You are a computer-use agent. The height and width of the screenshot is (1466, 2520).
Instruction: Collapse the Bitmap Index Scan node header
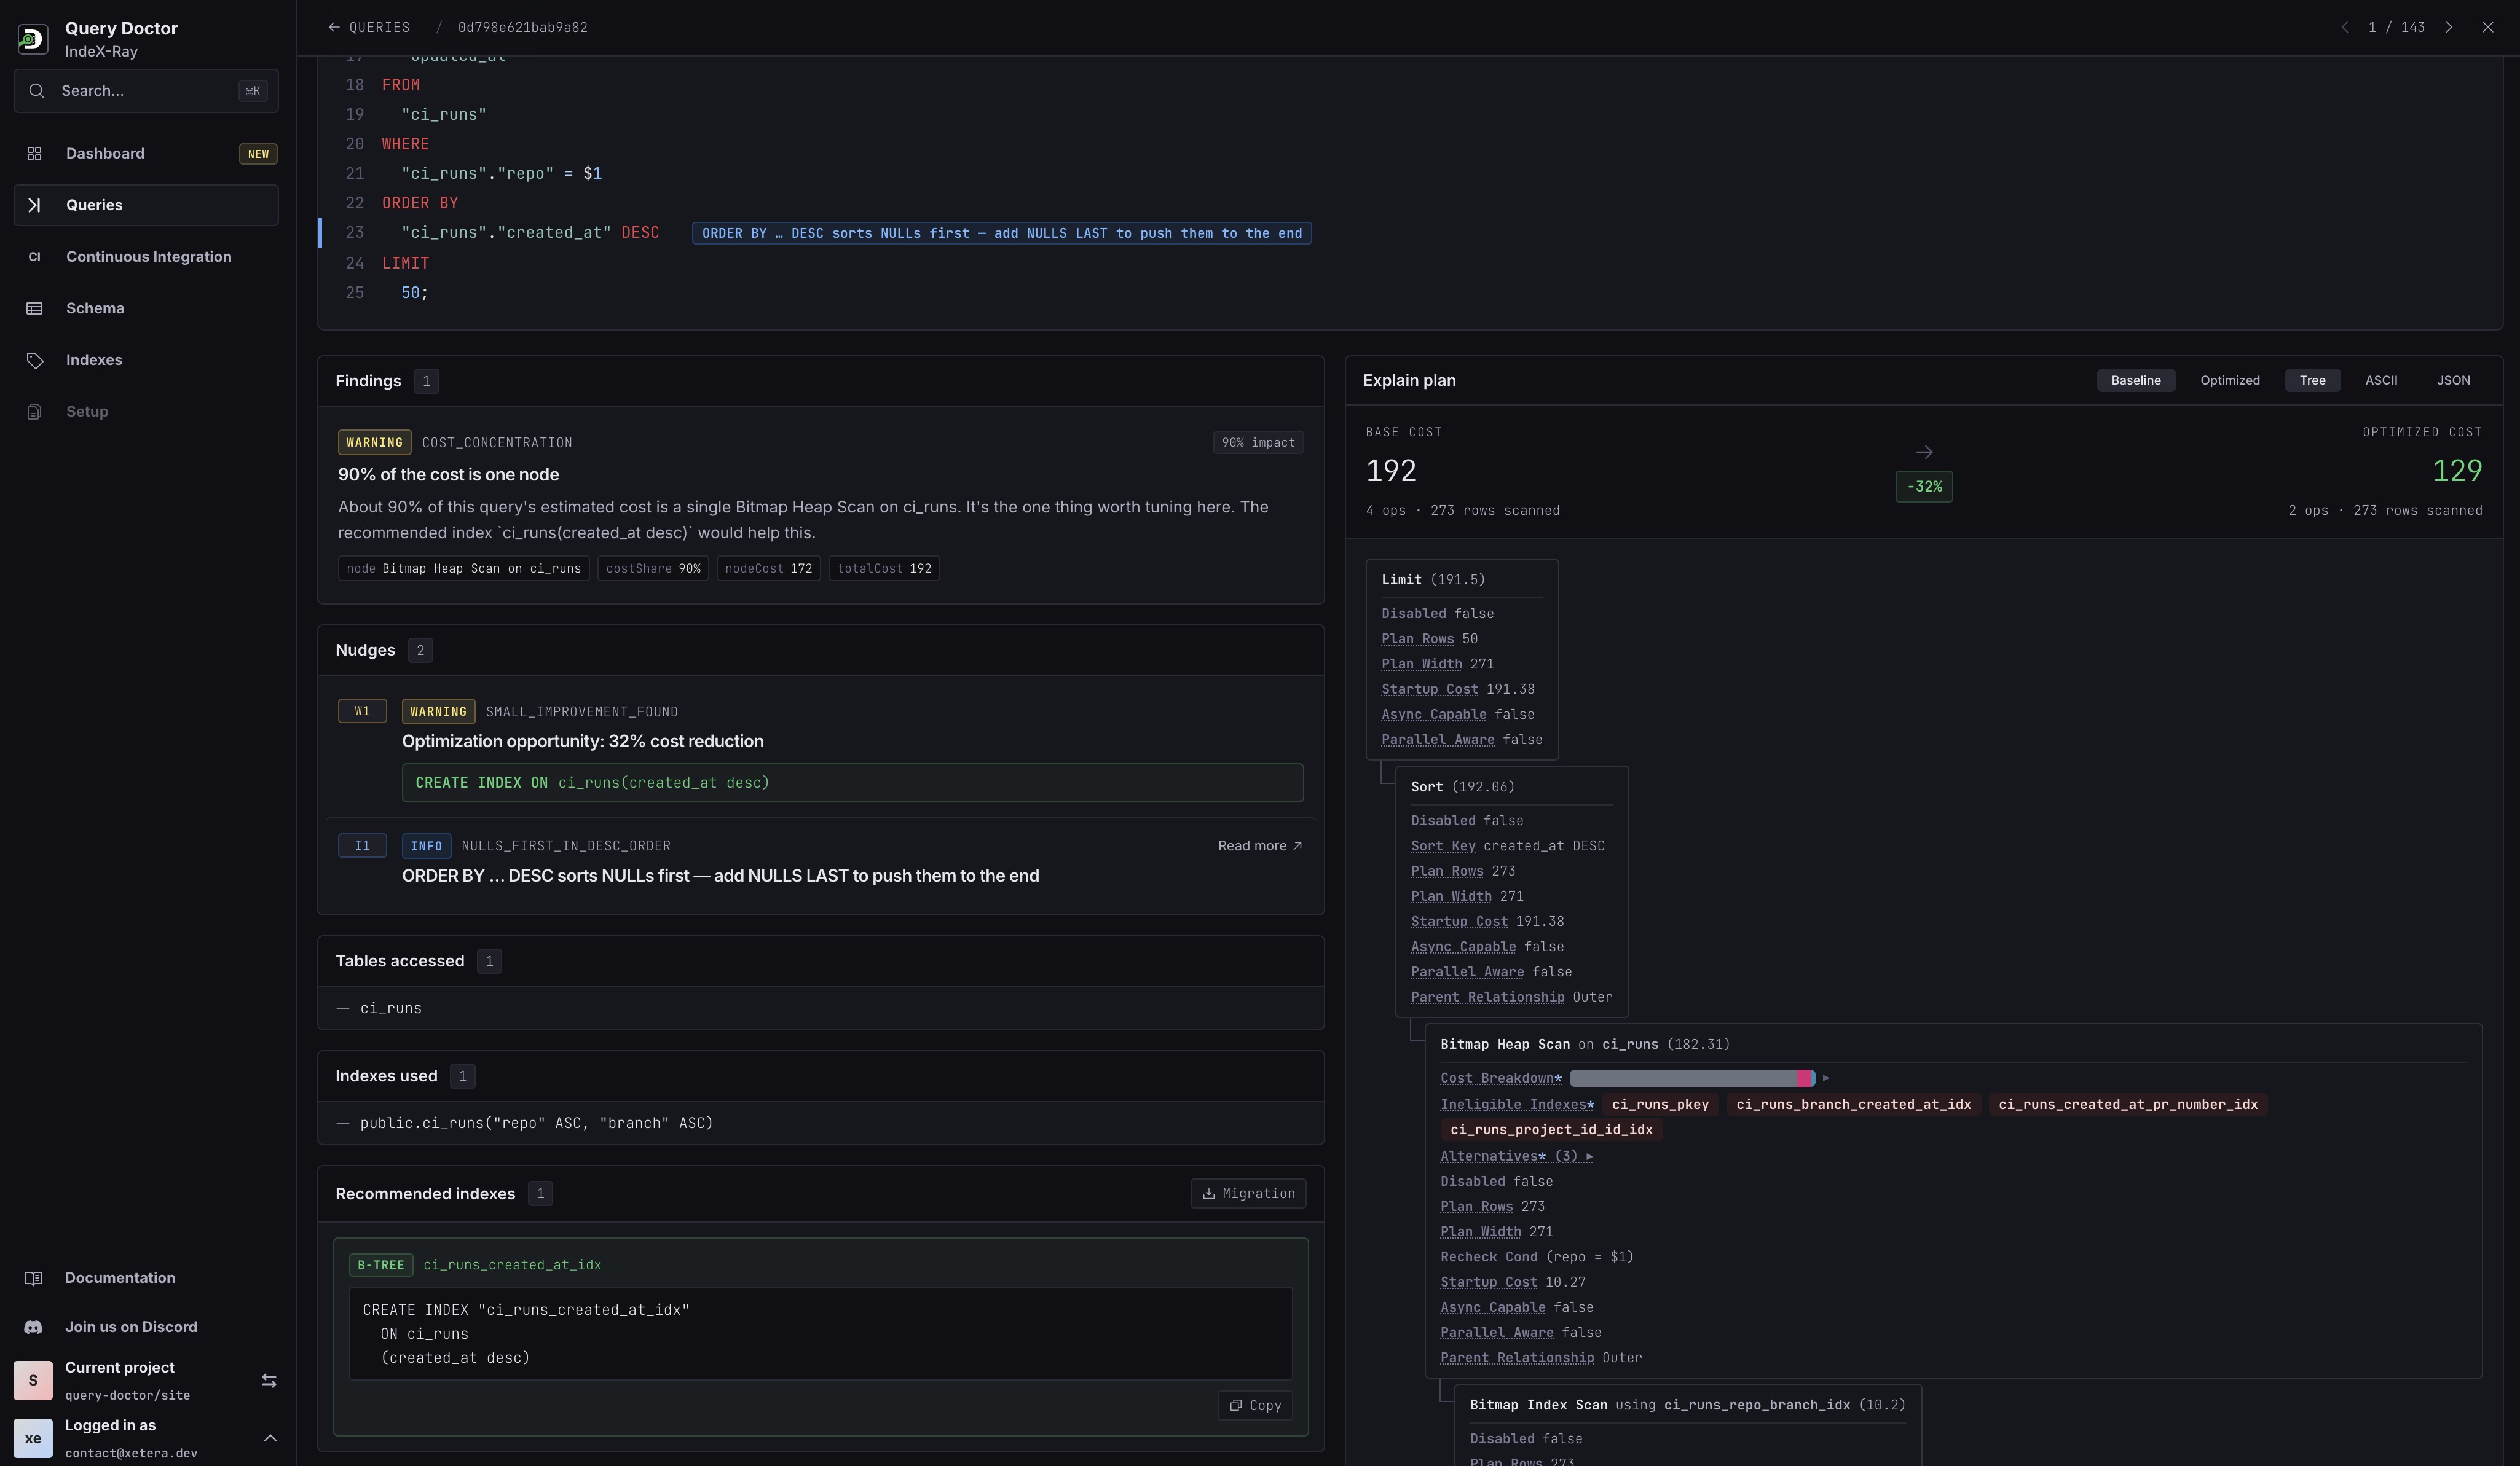coord(1687,1405)
